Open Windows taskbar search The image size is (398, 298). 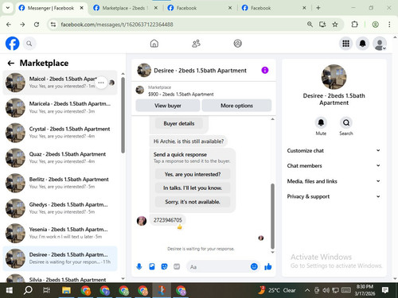click(28, 290)
